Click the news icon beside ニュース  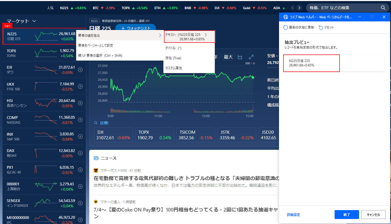(x=96, y=158)
